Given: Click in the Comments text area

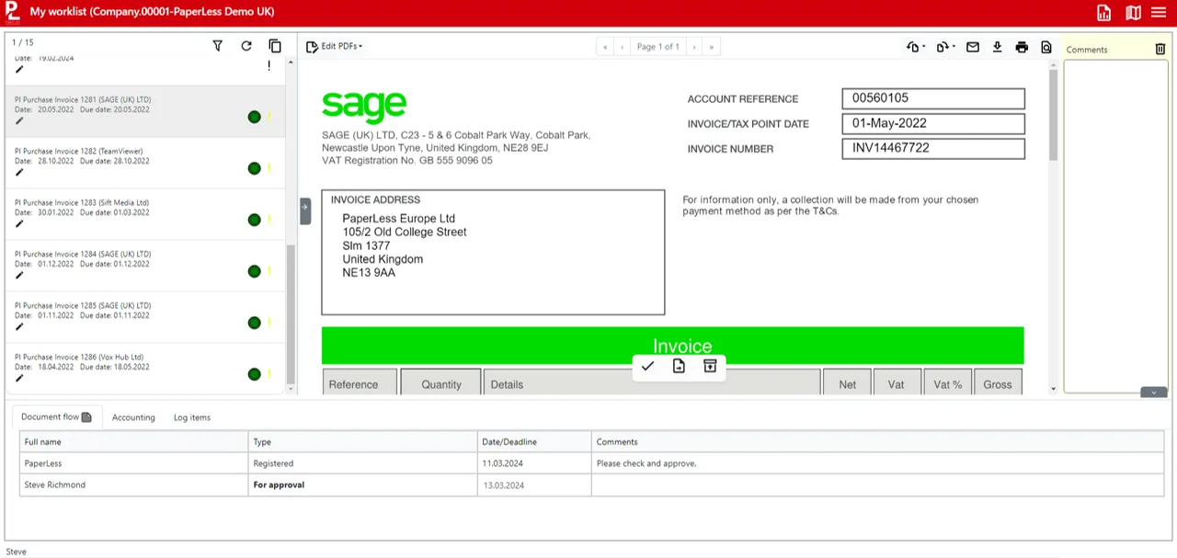Looking at the screenshot, I should [x=1115, y=225].
